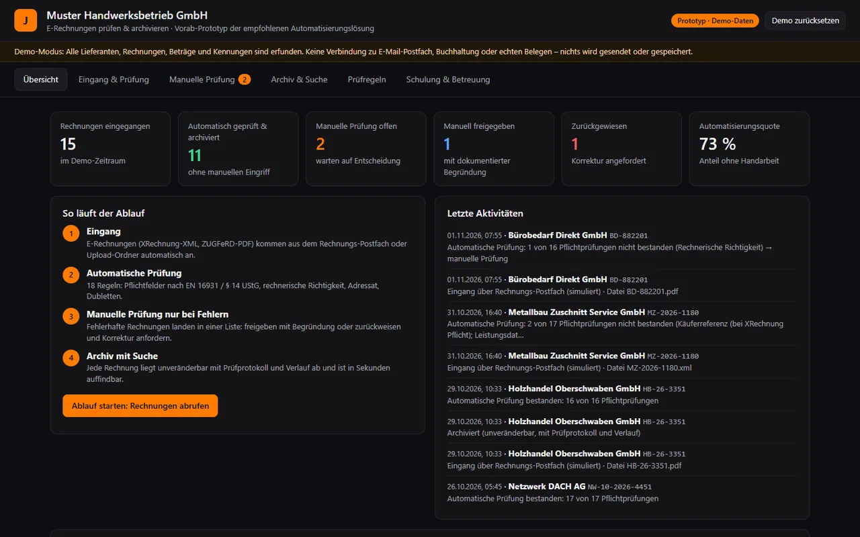Click the Prototyp · Demo-Daten badge
This screenshot has width=860, height=537.
715,21
